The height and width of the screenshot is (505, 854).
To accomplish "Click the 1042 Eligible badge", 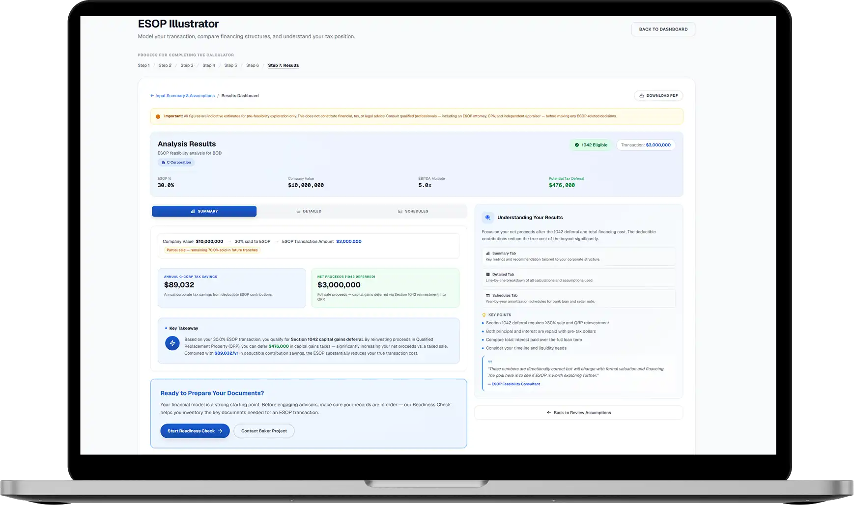I will (591, 145).
